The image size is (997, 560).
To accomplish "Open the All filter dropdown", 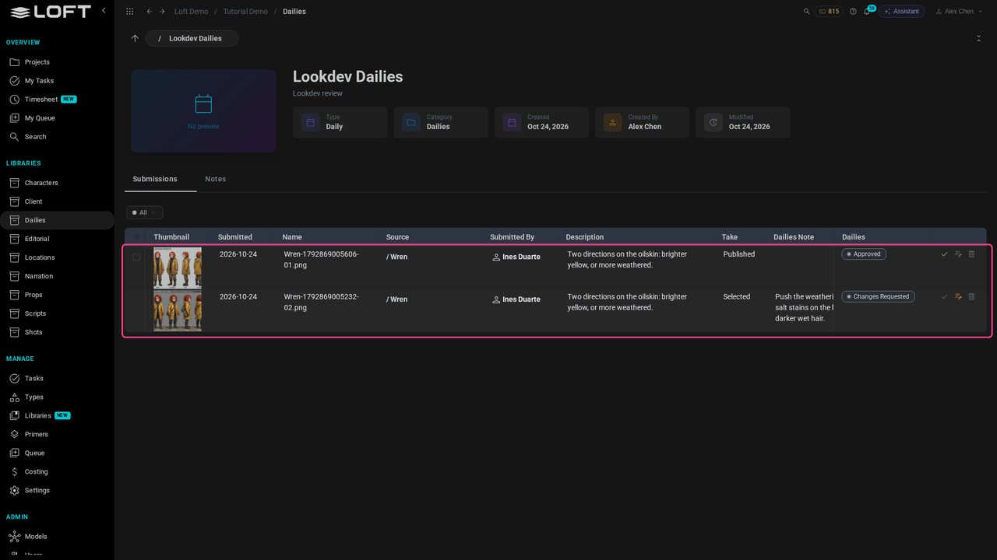I will point(145,212).
